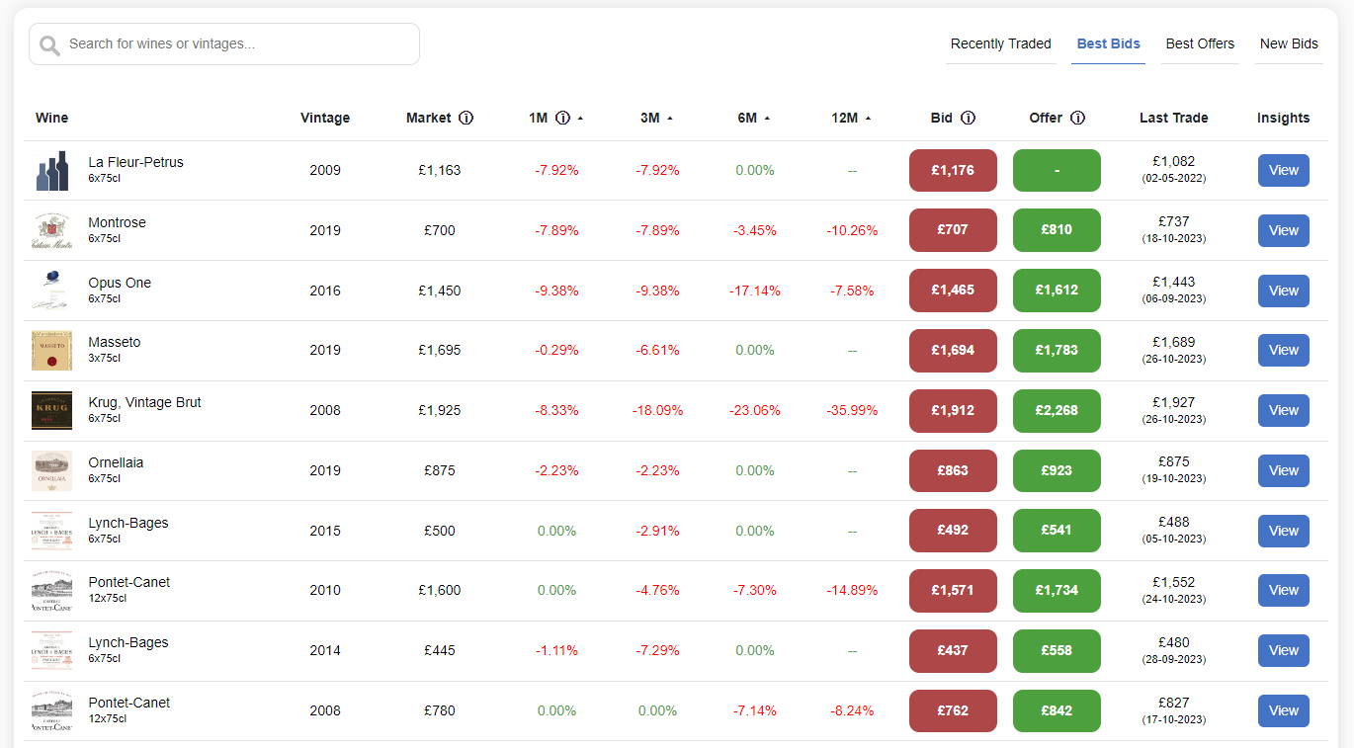1354x748 pixels.
Task: Switch to Best Offers tab
Action: pyautogui.click(x=1200, y=43)
